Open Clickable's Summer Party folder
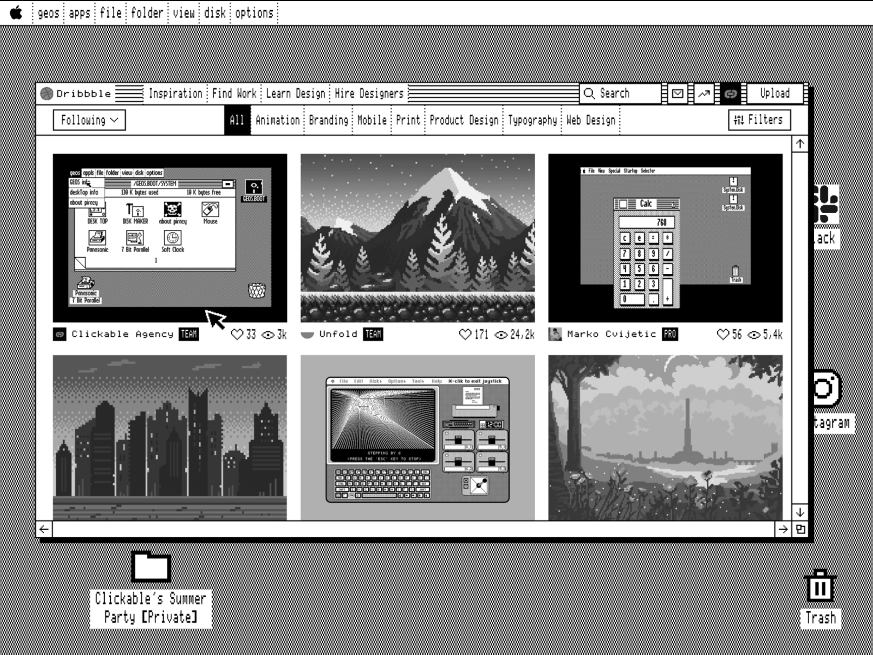 [151, 568]
